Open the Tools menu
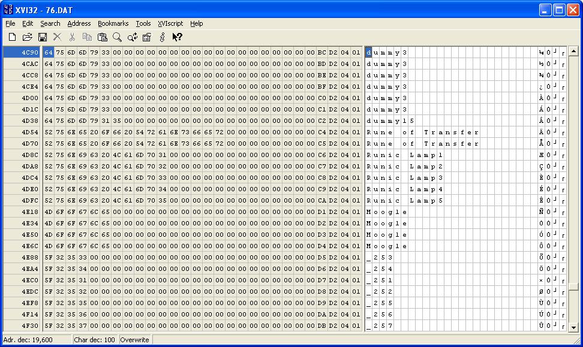Viewport: 583px width, 347px height. pos(143,23)
